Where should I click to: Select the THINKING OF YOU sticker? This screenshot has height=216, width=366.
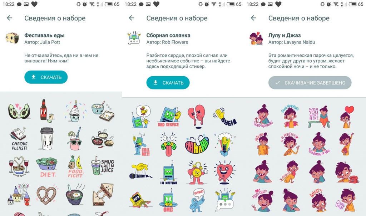[319, 144]
